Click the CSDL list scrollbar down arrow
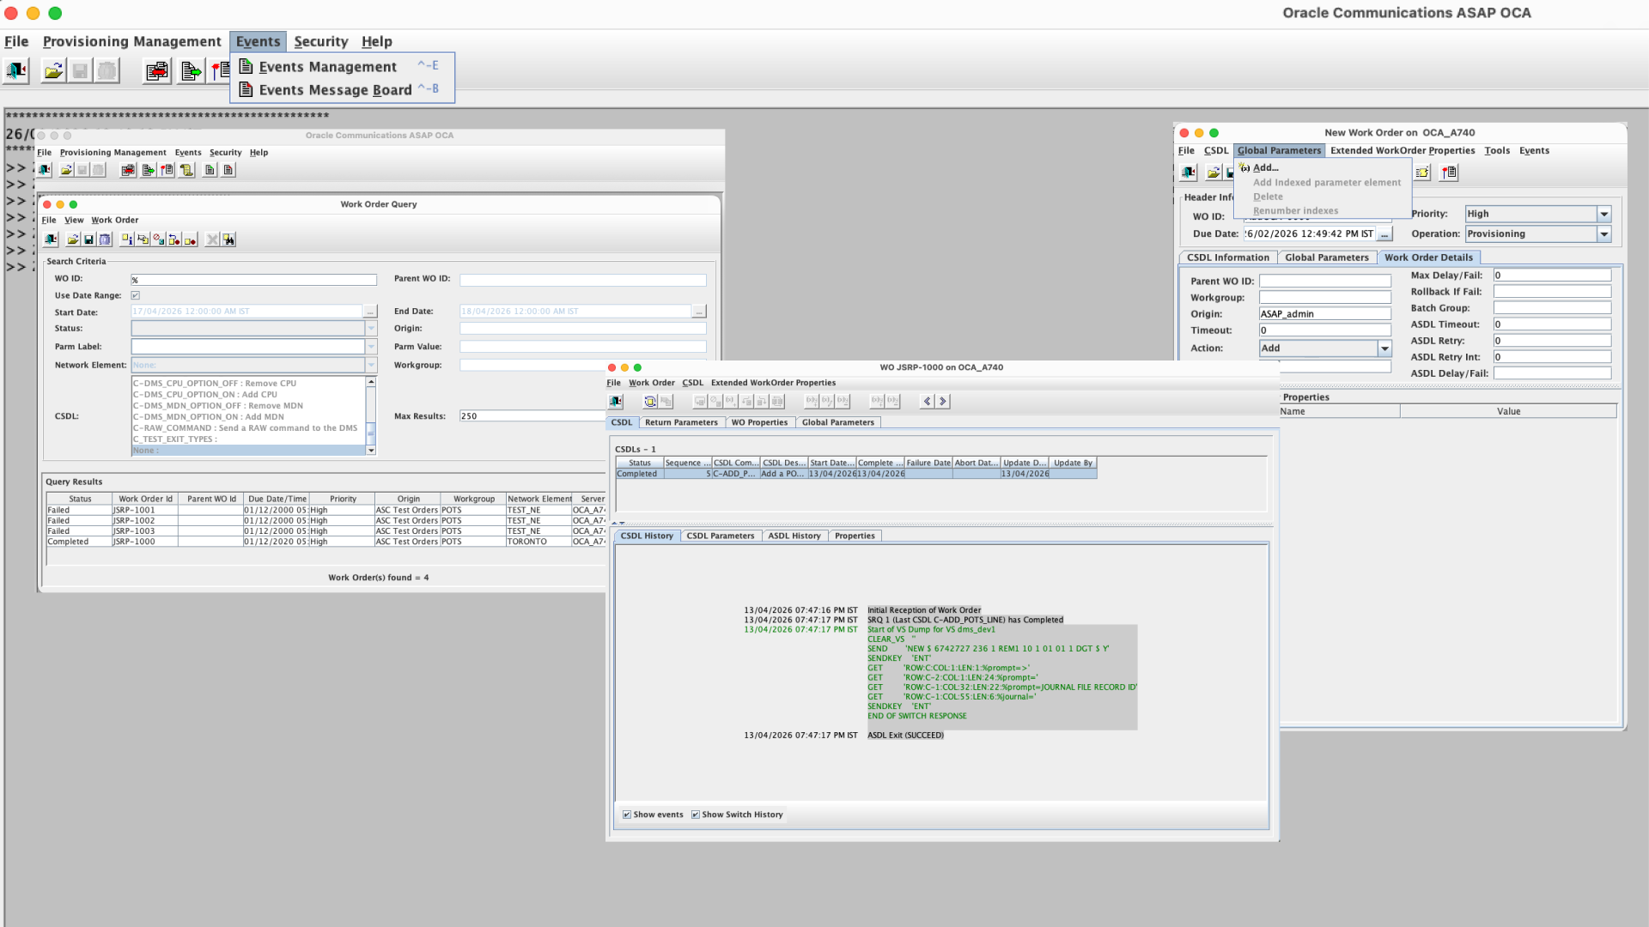Image resolution: width=1649 pixels, height=927 pixels. 371,451
